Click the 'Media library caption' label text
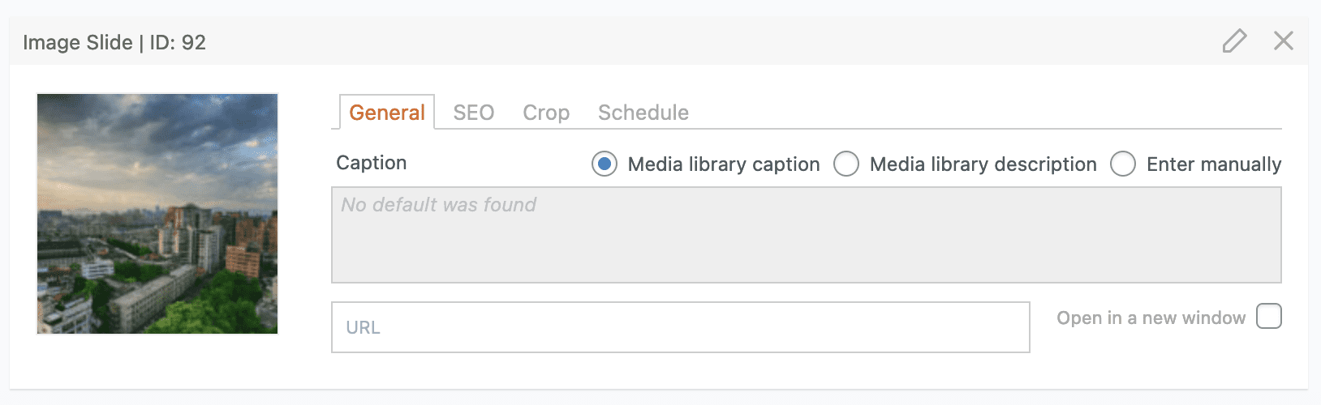This screenshot has width=1321, height=405. (724, 164)
